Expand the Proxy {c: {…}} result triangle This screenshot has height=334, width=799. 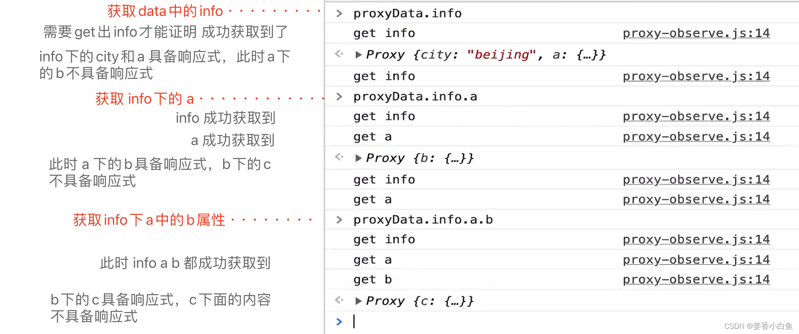point(358,301)
